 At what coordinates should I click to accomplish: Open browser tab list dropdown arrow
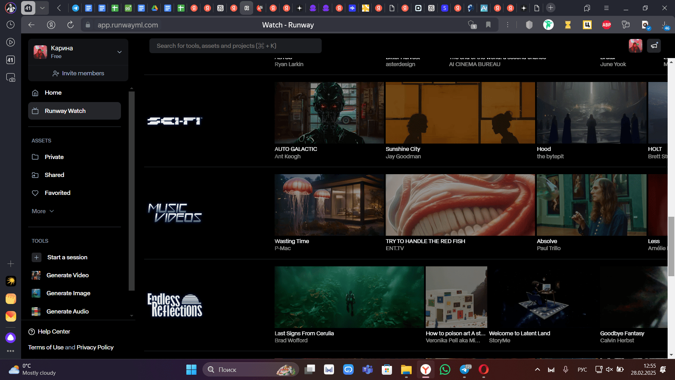[42, 8]
